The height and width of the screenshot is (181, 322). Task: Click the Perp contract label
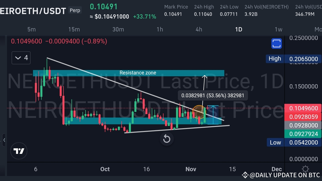[74, 10]
